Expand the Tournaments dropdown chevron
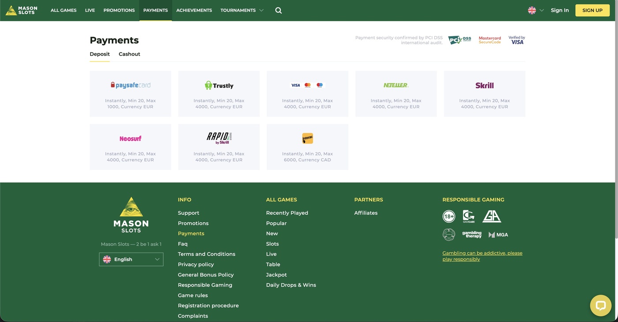This screenshot has height=322, width=618. (261, 10)
